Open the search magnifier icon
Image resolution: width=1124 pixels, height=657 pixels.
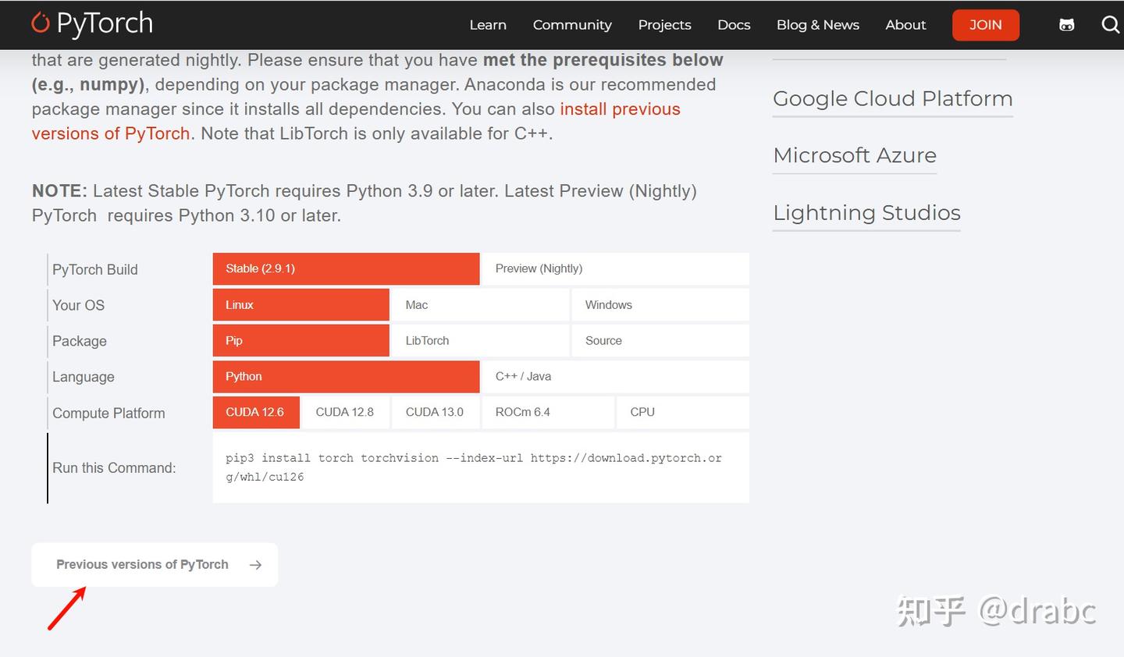(1110, 25)
